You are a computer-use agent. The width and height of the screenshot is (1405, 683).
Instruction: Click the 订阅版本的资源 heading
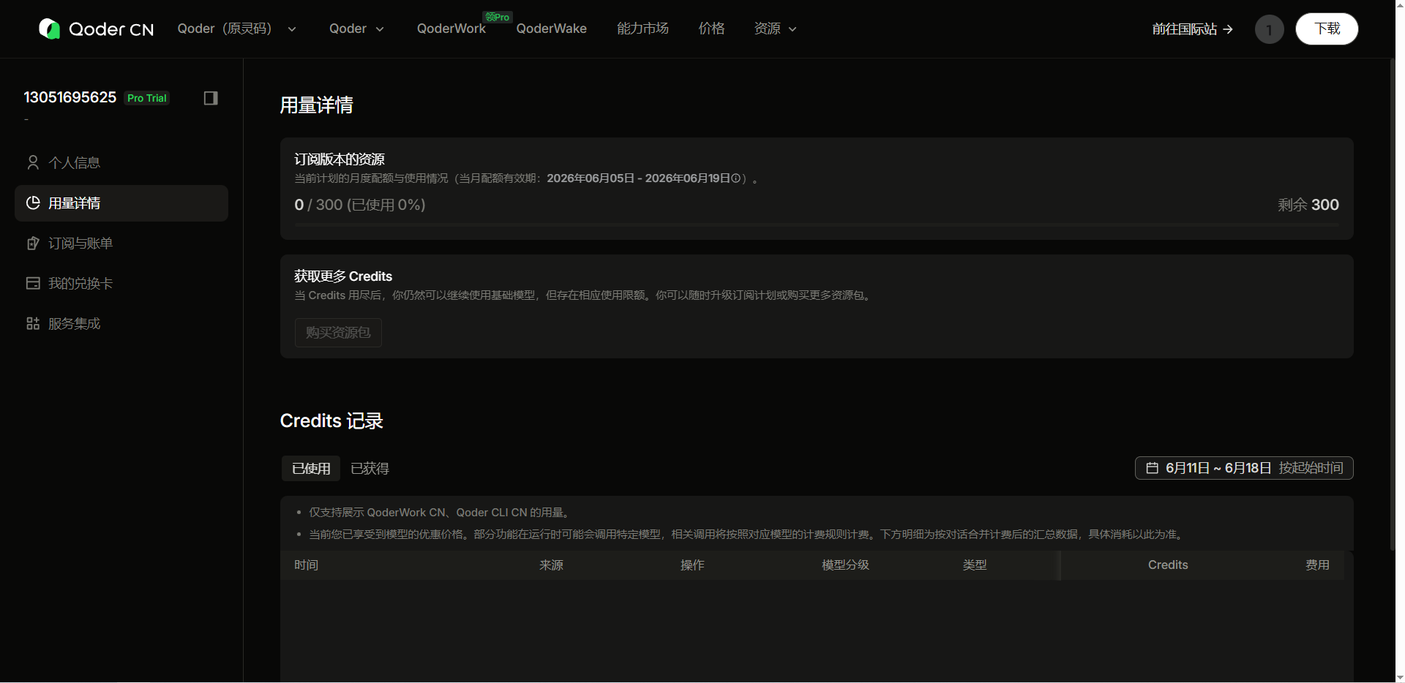tap(340, 159)
